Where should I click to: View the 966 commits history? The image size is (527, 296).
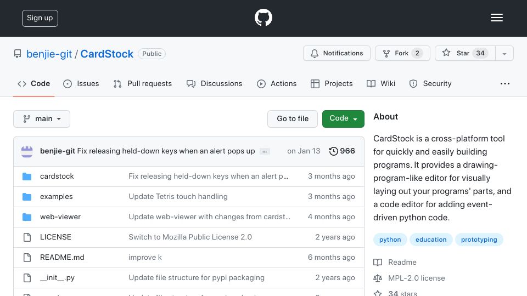[x=342, y=151]
